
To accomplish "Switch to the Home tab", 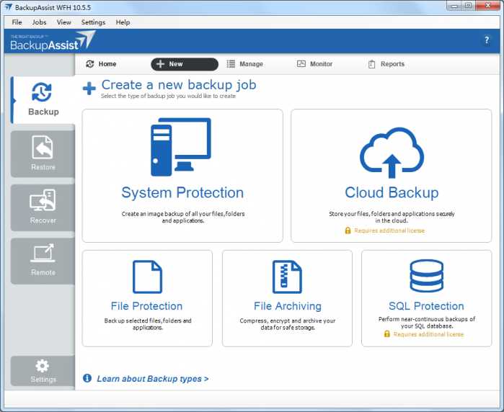I will (x=101, y=64).
